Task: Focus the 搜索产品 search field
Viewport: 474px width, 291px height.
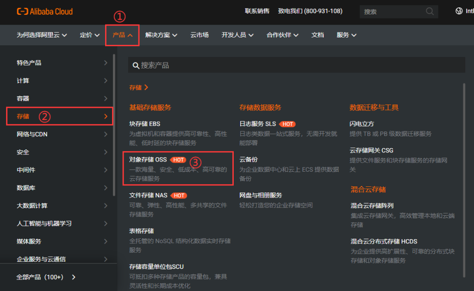Action: tap(296, 65)
